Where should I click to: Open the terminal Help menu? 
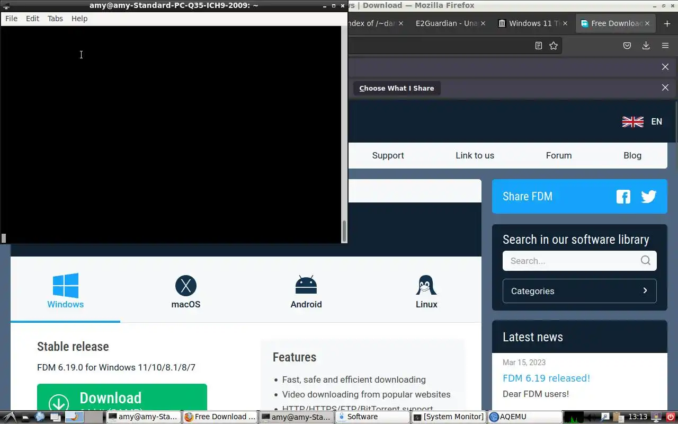pyautogui.click(x=79, y=19)
